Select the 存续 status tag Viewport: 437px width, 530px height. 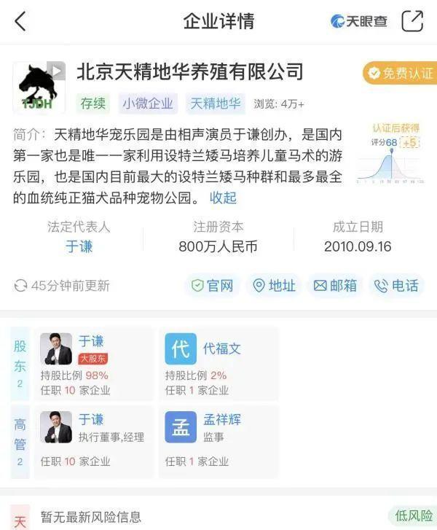pyautogui.click(x=93, y=103)
